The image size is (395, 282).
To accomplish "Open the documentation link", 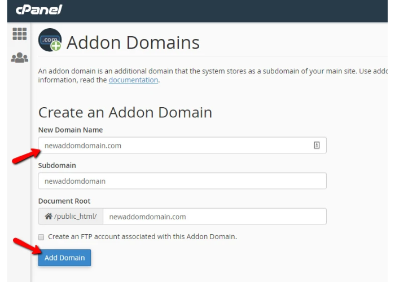I will [133, 80].
